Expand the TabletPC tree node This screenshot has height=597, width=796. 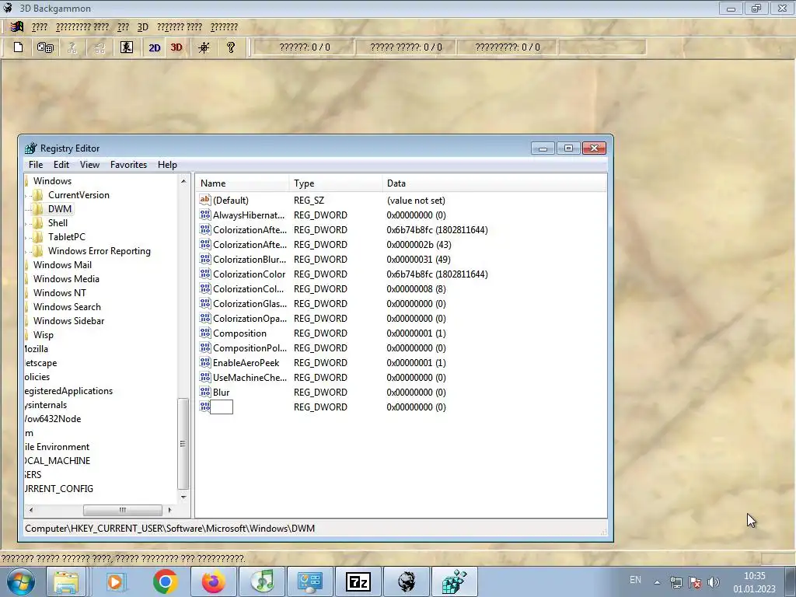(26, 237)
